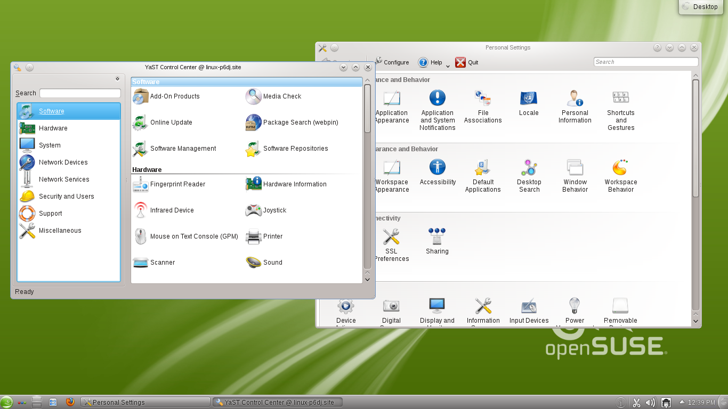Launch the Media Check module
This screenshot has width=728, height=409.
pyautogui.click(x=273, y=96)
